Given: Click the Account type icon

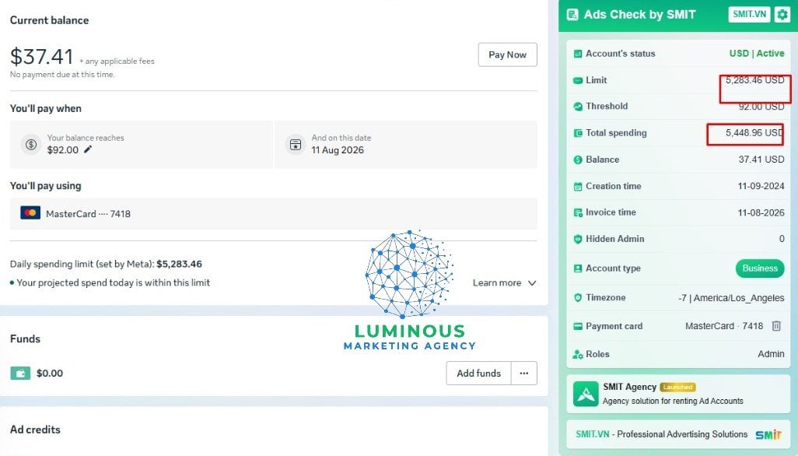Looking at the screenshot, I should 578,268.
